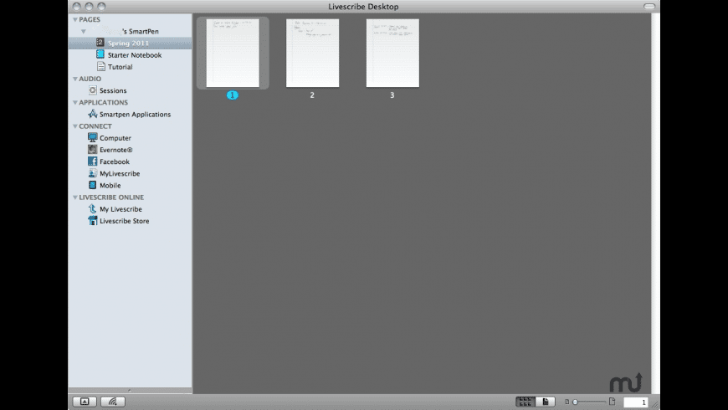
Task: Click the small page zoom-out icon
Action: pos(567,402)
